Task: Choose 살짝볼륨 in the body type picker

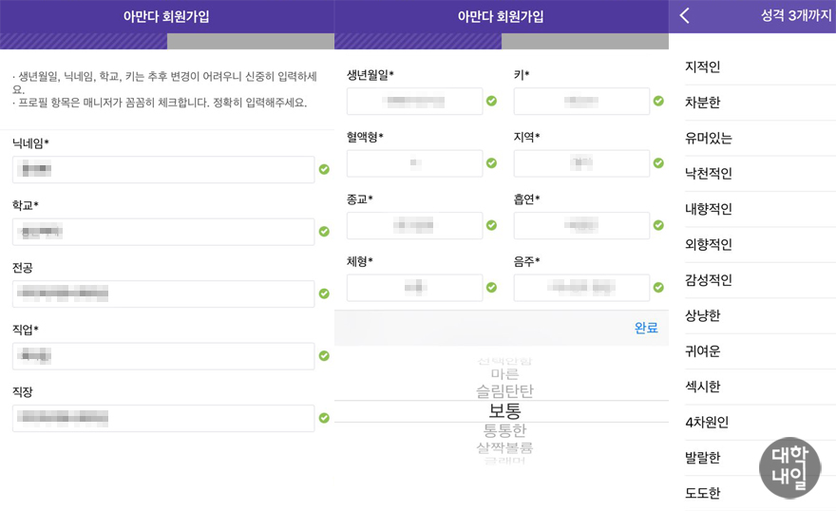Action: pyautogui.click(x=504, y=447)
